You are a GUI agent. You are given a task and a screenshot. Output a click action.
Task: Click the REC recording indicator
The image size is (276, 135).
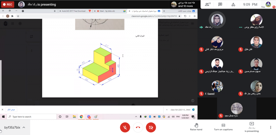(7, 4)
